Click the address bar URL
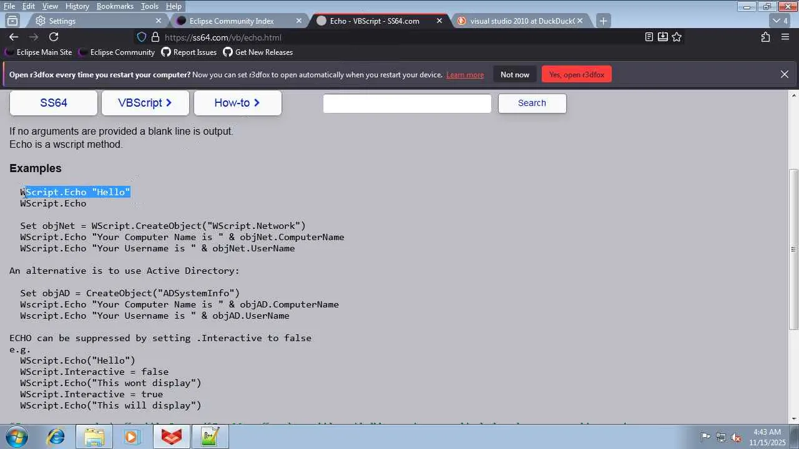 [x=223, y=37]
